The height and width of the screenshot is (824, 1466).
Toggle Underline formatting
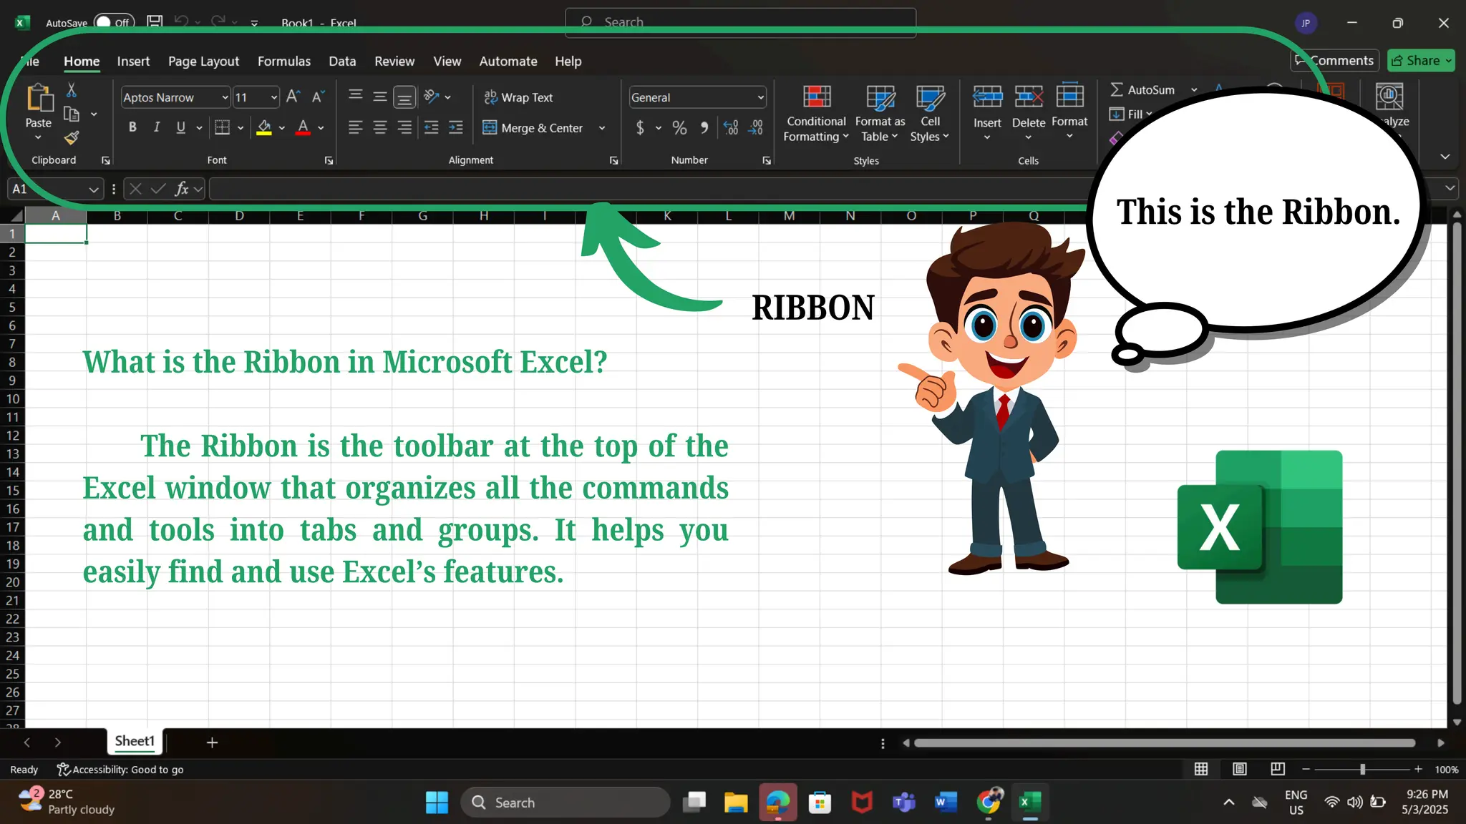click(181, 127)
